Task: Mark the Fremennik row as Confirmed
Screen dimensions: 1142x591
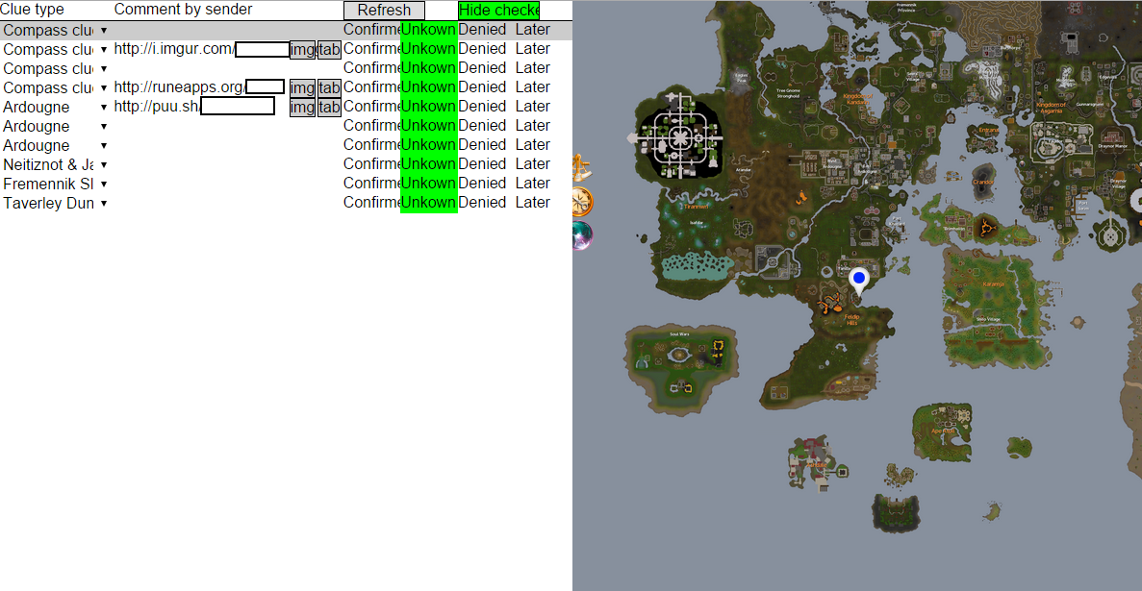Action: tap(372, 183)
